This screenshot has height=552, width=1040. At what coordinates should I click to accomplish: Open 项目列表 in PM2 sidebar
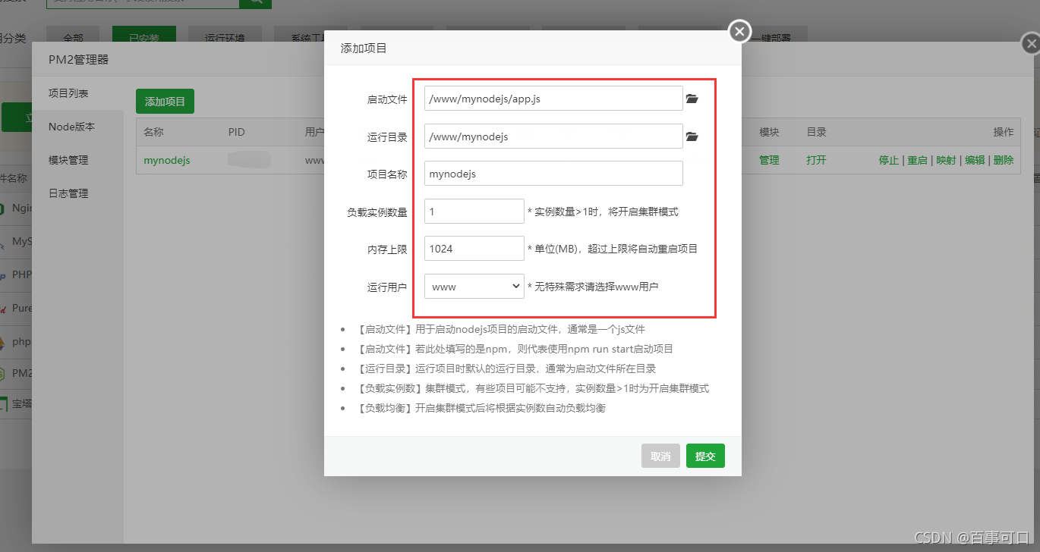click(x=77, y=93)
